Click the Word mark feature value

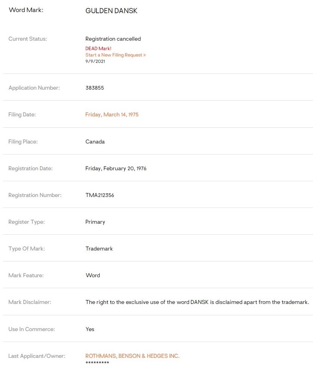(x=93, y=275)
